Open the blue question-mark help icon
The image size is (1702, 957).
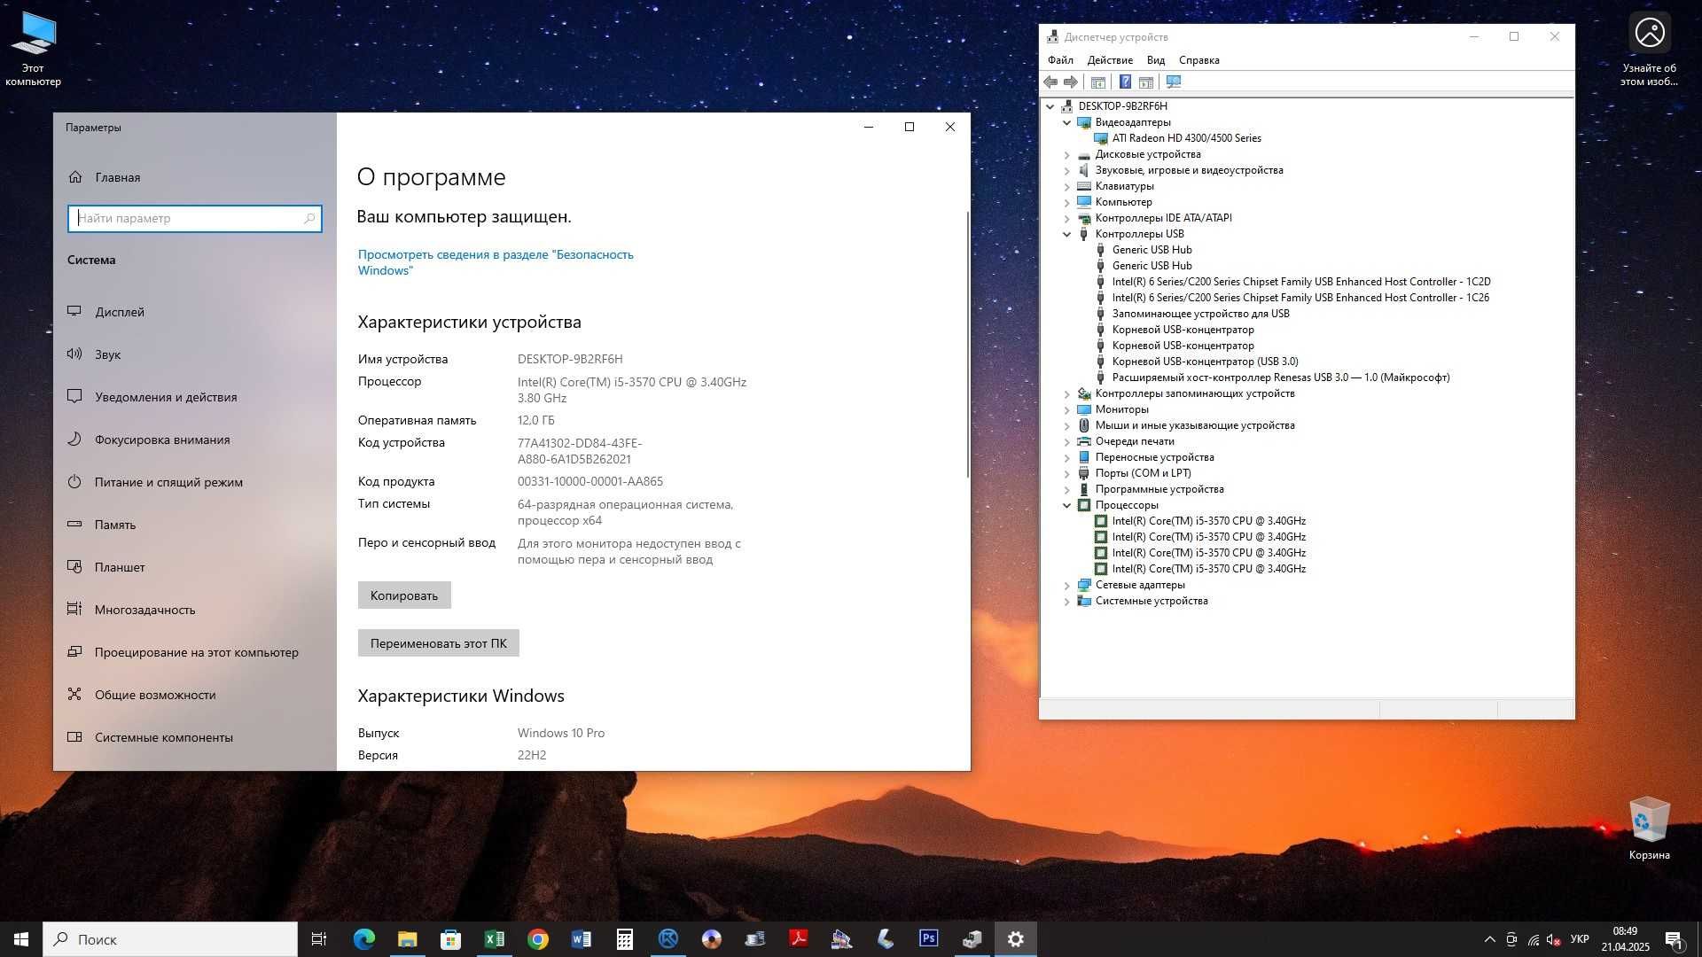pos(1125,82)
